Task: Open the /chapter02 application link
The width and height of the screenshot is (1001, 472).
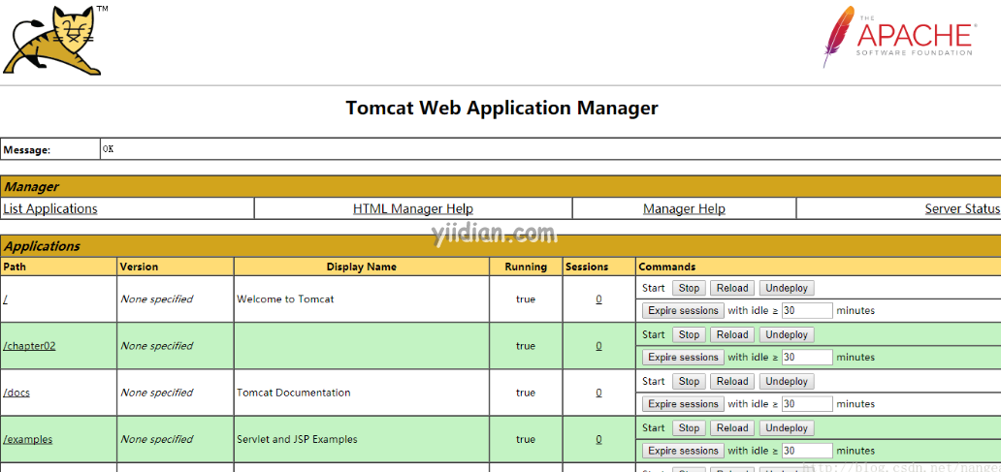Action: 29,346
